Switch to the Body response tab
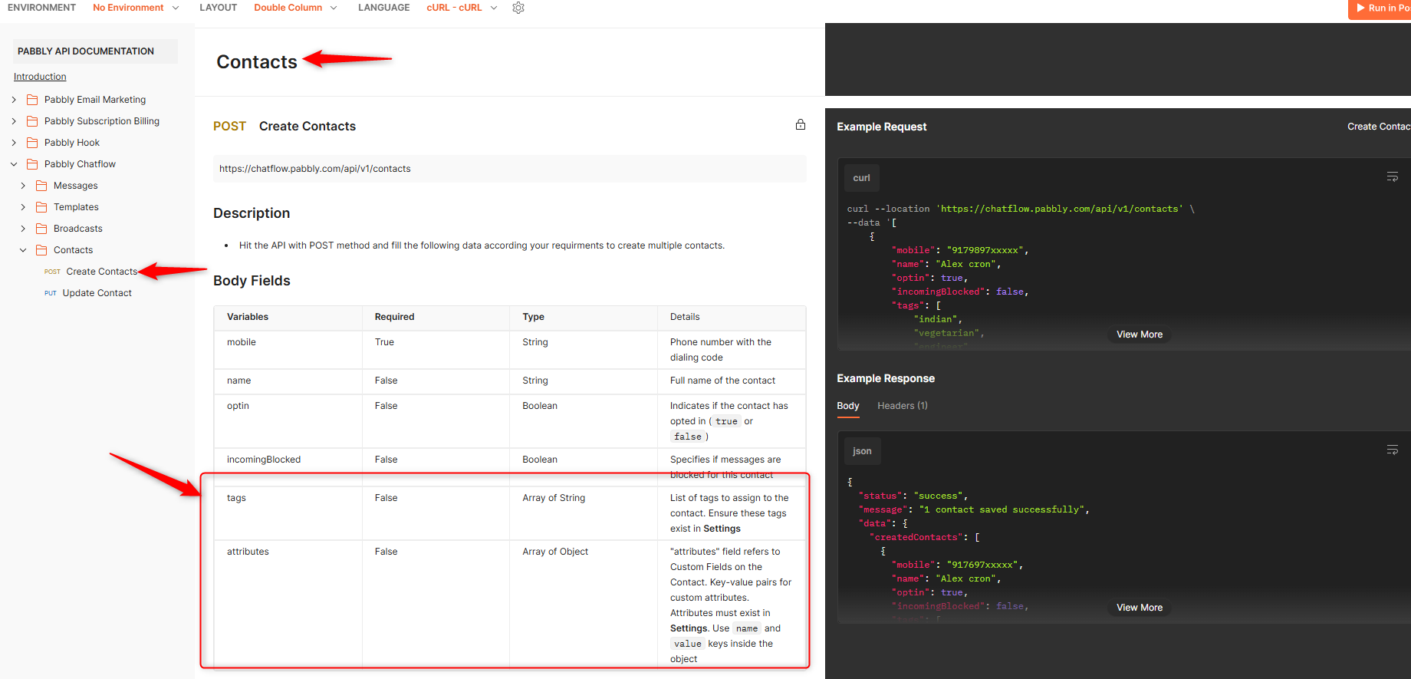 tap(848, 406)
